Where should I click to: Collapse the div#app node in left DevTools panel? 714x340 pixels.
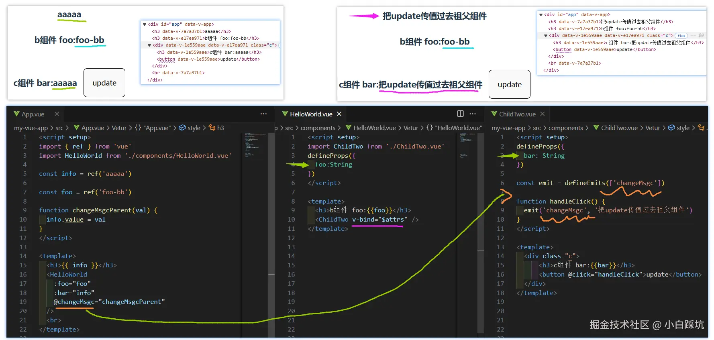145,24
